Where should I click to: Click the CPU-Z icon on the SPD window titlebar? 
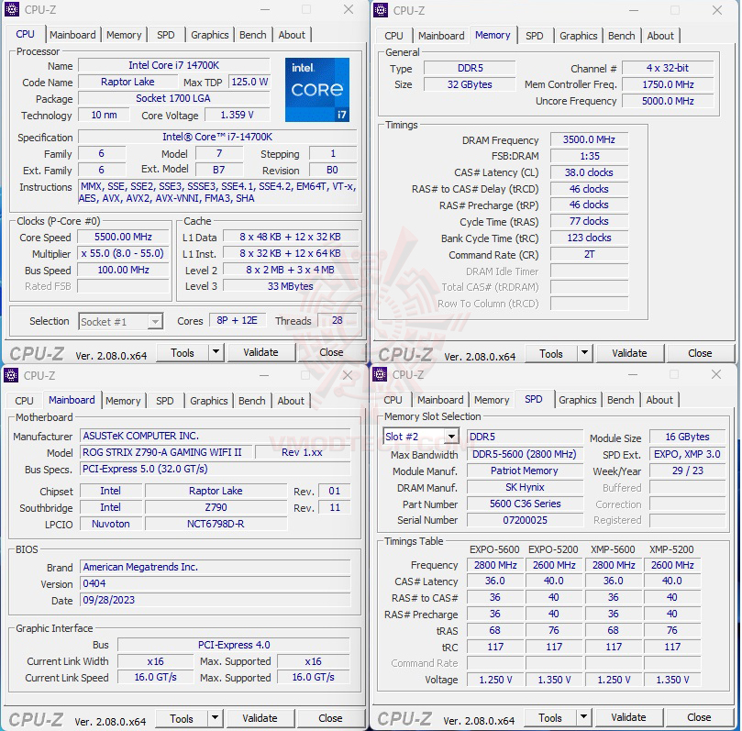click(380, 375)
